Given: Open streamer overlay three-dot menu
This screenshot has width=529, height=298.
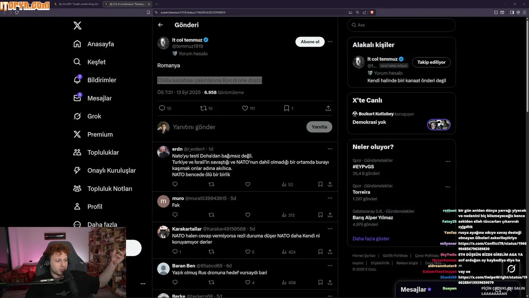Looking at the screenshot, I should click(143, 284).
